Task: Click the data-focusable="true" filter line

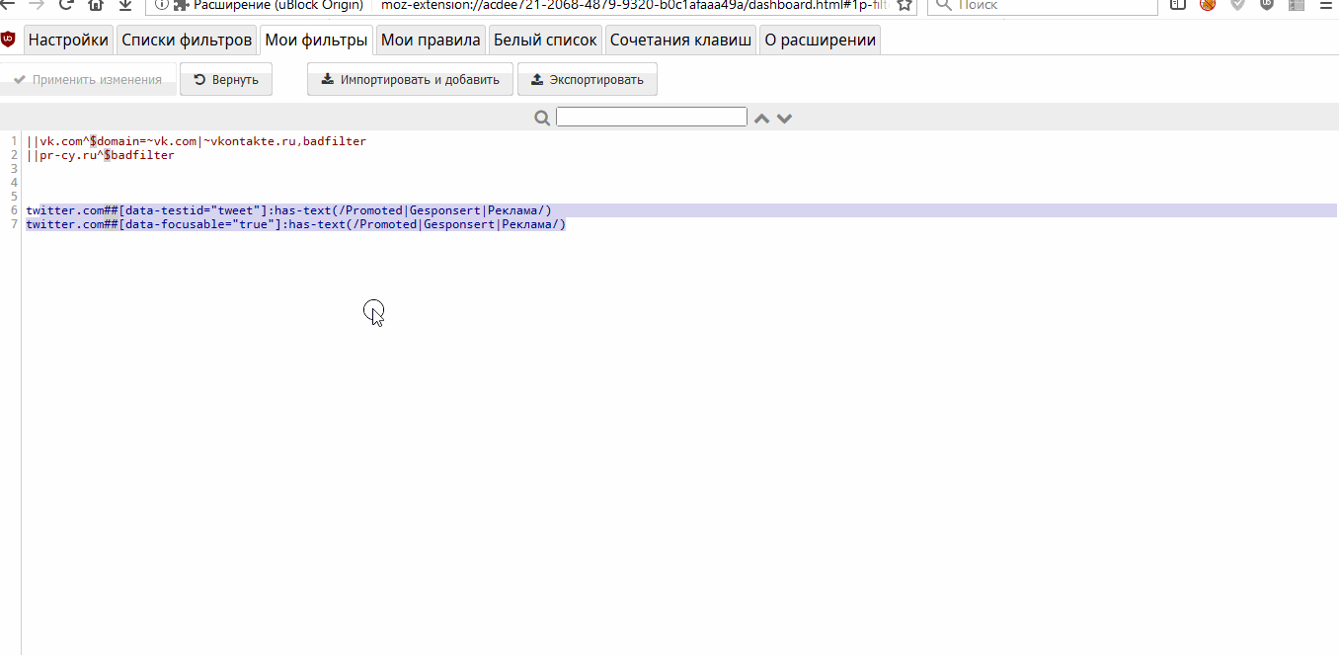Action: click(295, 224)
